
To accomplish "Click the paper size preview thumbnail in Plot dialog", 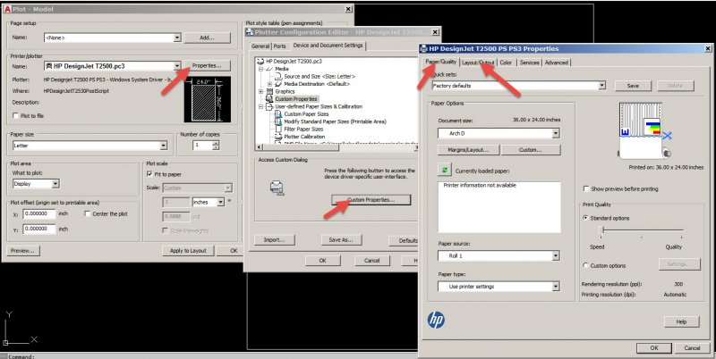I will coord(208,100).
